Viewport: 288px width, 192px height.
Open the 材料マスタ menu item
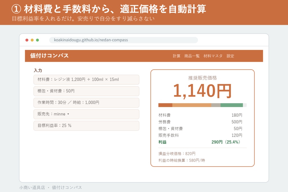point(213,56)
